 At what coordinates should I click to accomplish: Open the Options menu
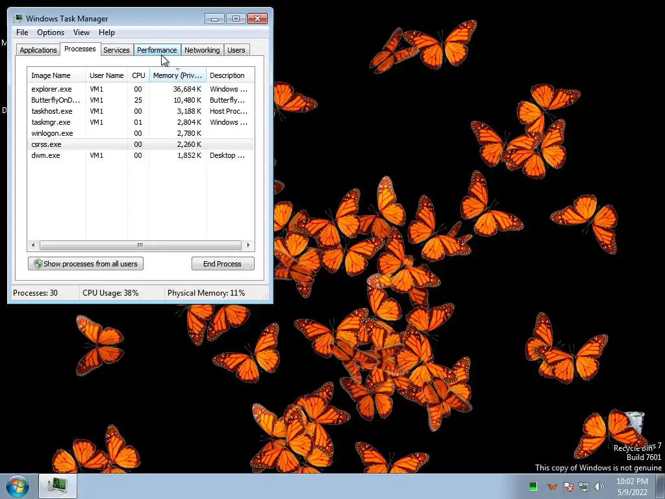point(51,32)
